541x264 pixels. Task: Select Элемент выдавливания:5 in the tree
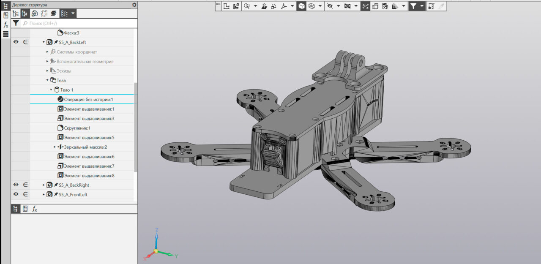[x=89, y=138]
